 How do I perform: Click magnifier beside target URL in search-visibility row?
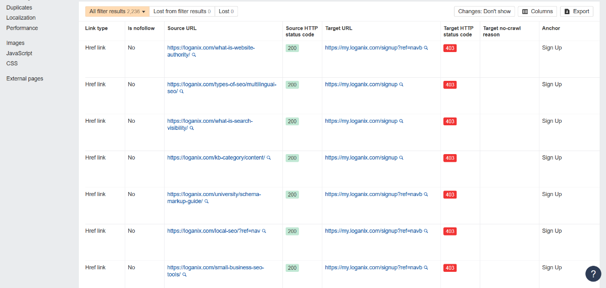tap(401, 121)
